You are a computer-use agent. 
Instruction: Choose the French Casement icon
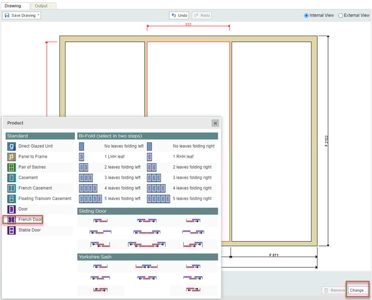coord(11,188)
